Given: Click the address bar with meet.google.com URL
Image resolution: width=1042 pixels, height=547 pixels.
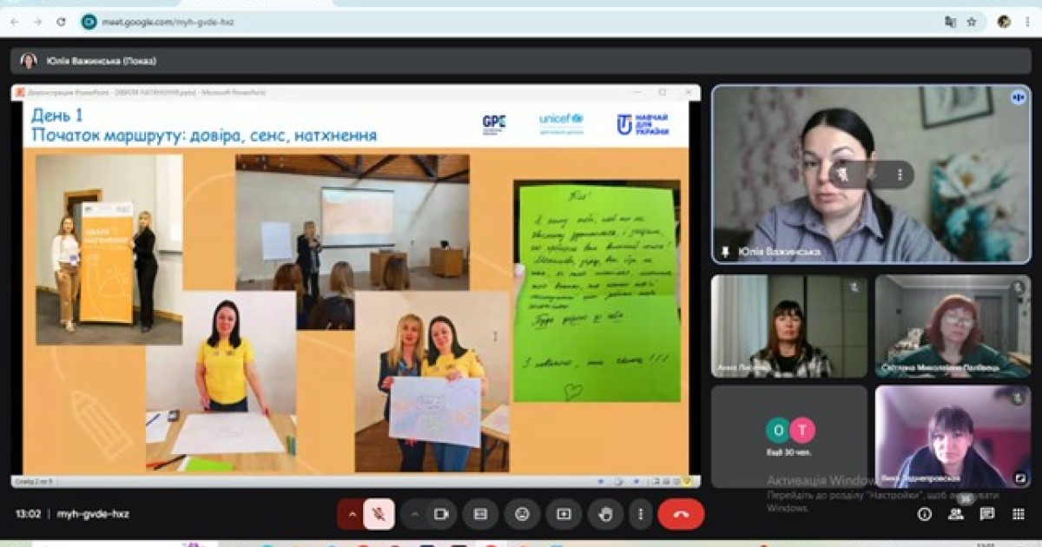Looking at the screenshot, I should [x=530, y=22].
